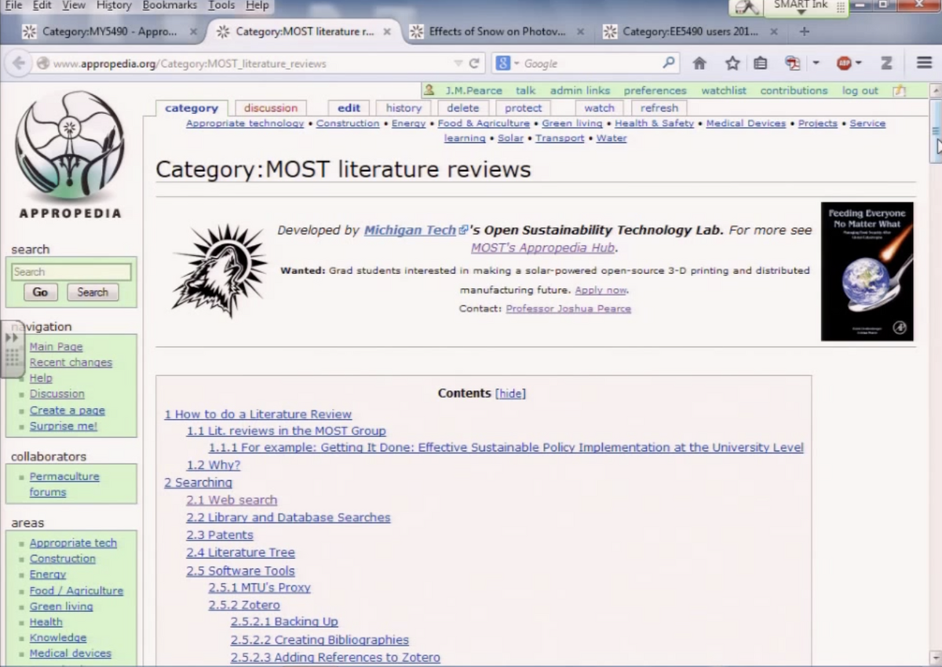Switch to the Effects of Snow tab

pyautogui.click(x=496, y=32)
